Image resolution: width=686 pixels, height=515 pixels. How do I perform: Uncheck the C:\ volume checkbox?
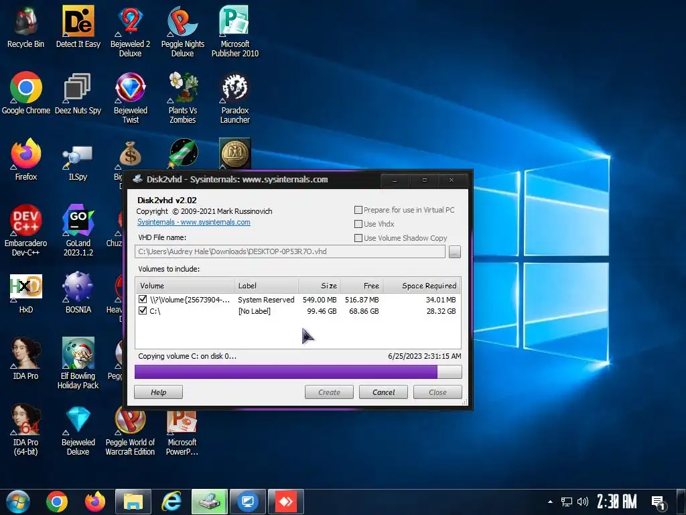point(143,310)
